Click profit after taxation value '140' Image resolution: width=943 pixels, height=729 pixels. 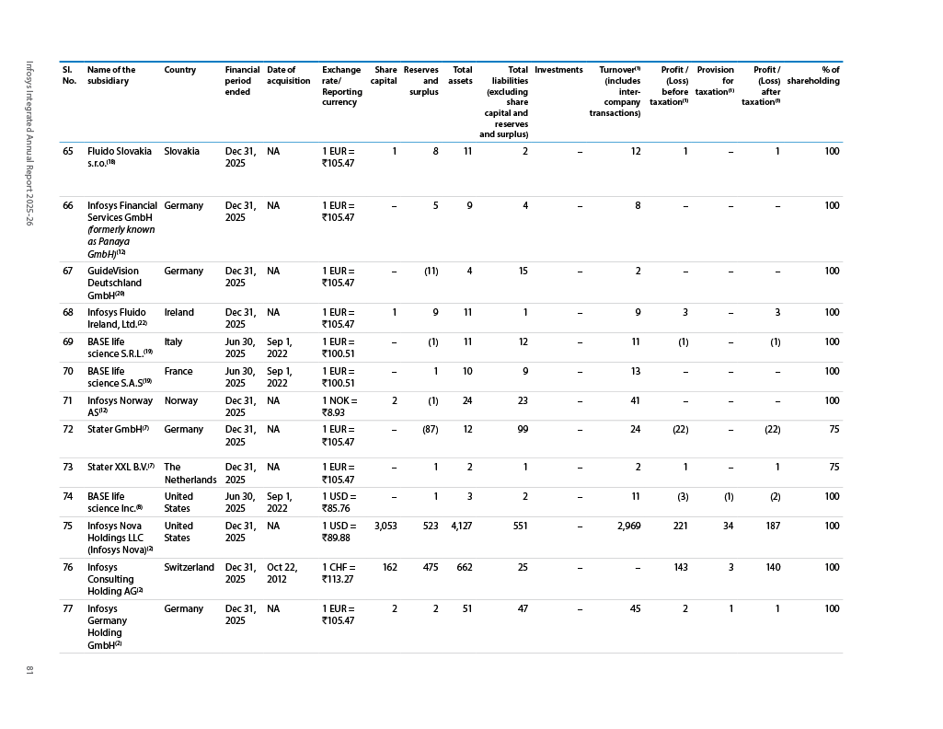[x=773, y=567]
